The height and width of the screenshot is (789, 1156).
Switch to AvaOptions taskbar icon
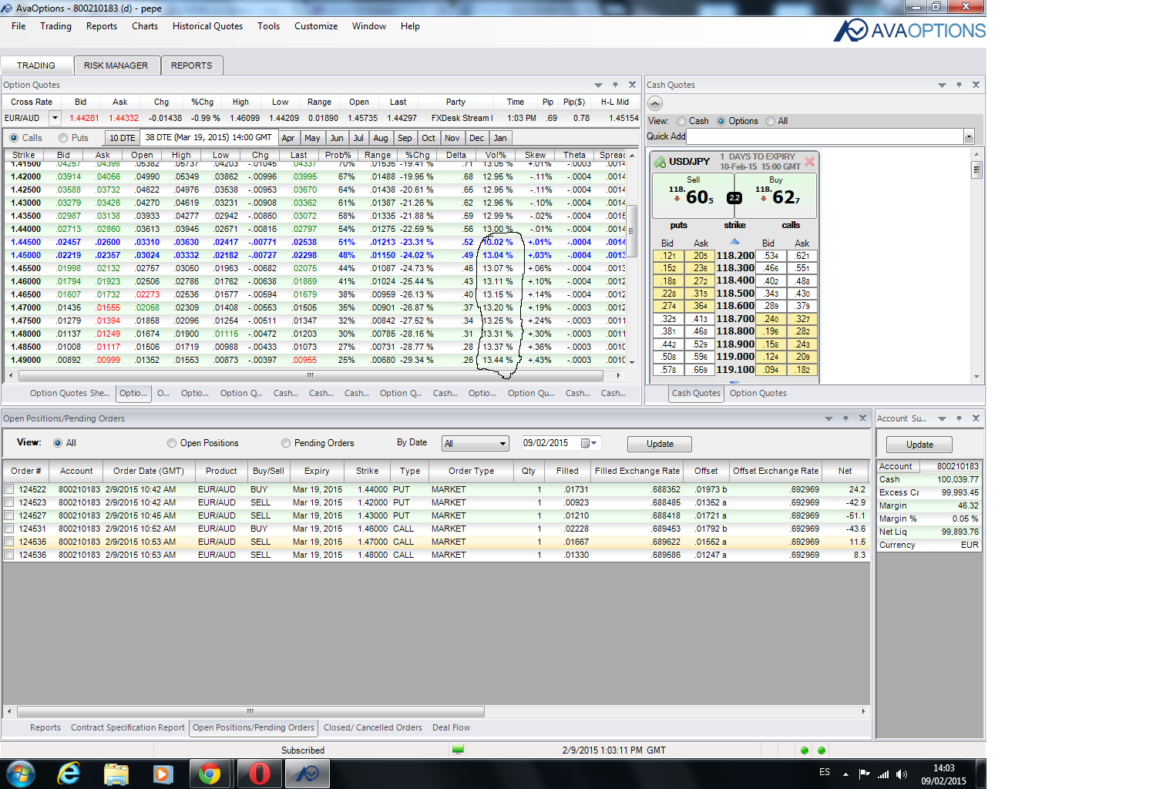pyautogui.click(x=307, y=774)
